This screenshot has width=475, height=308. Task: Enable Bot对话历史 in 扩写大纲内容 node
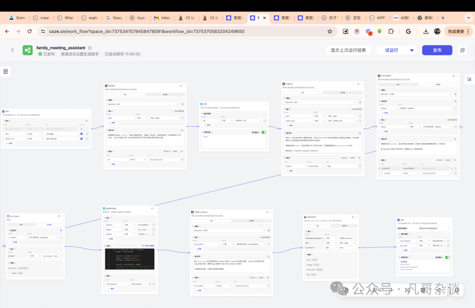(x=446, y=120)
